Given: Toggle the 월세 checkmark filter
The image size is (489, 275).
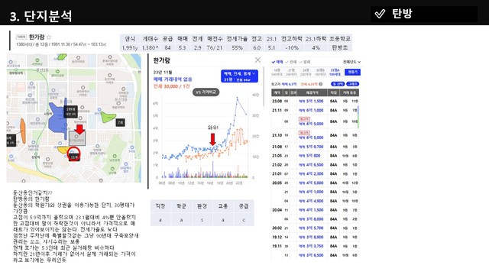Looking at the screenshot, I should [305, 62].
